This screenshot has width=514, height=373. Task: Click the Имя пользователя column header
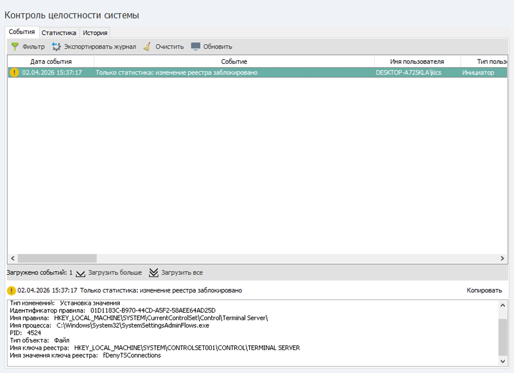[x=417, y=62]
